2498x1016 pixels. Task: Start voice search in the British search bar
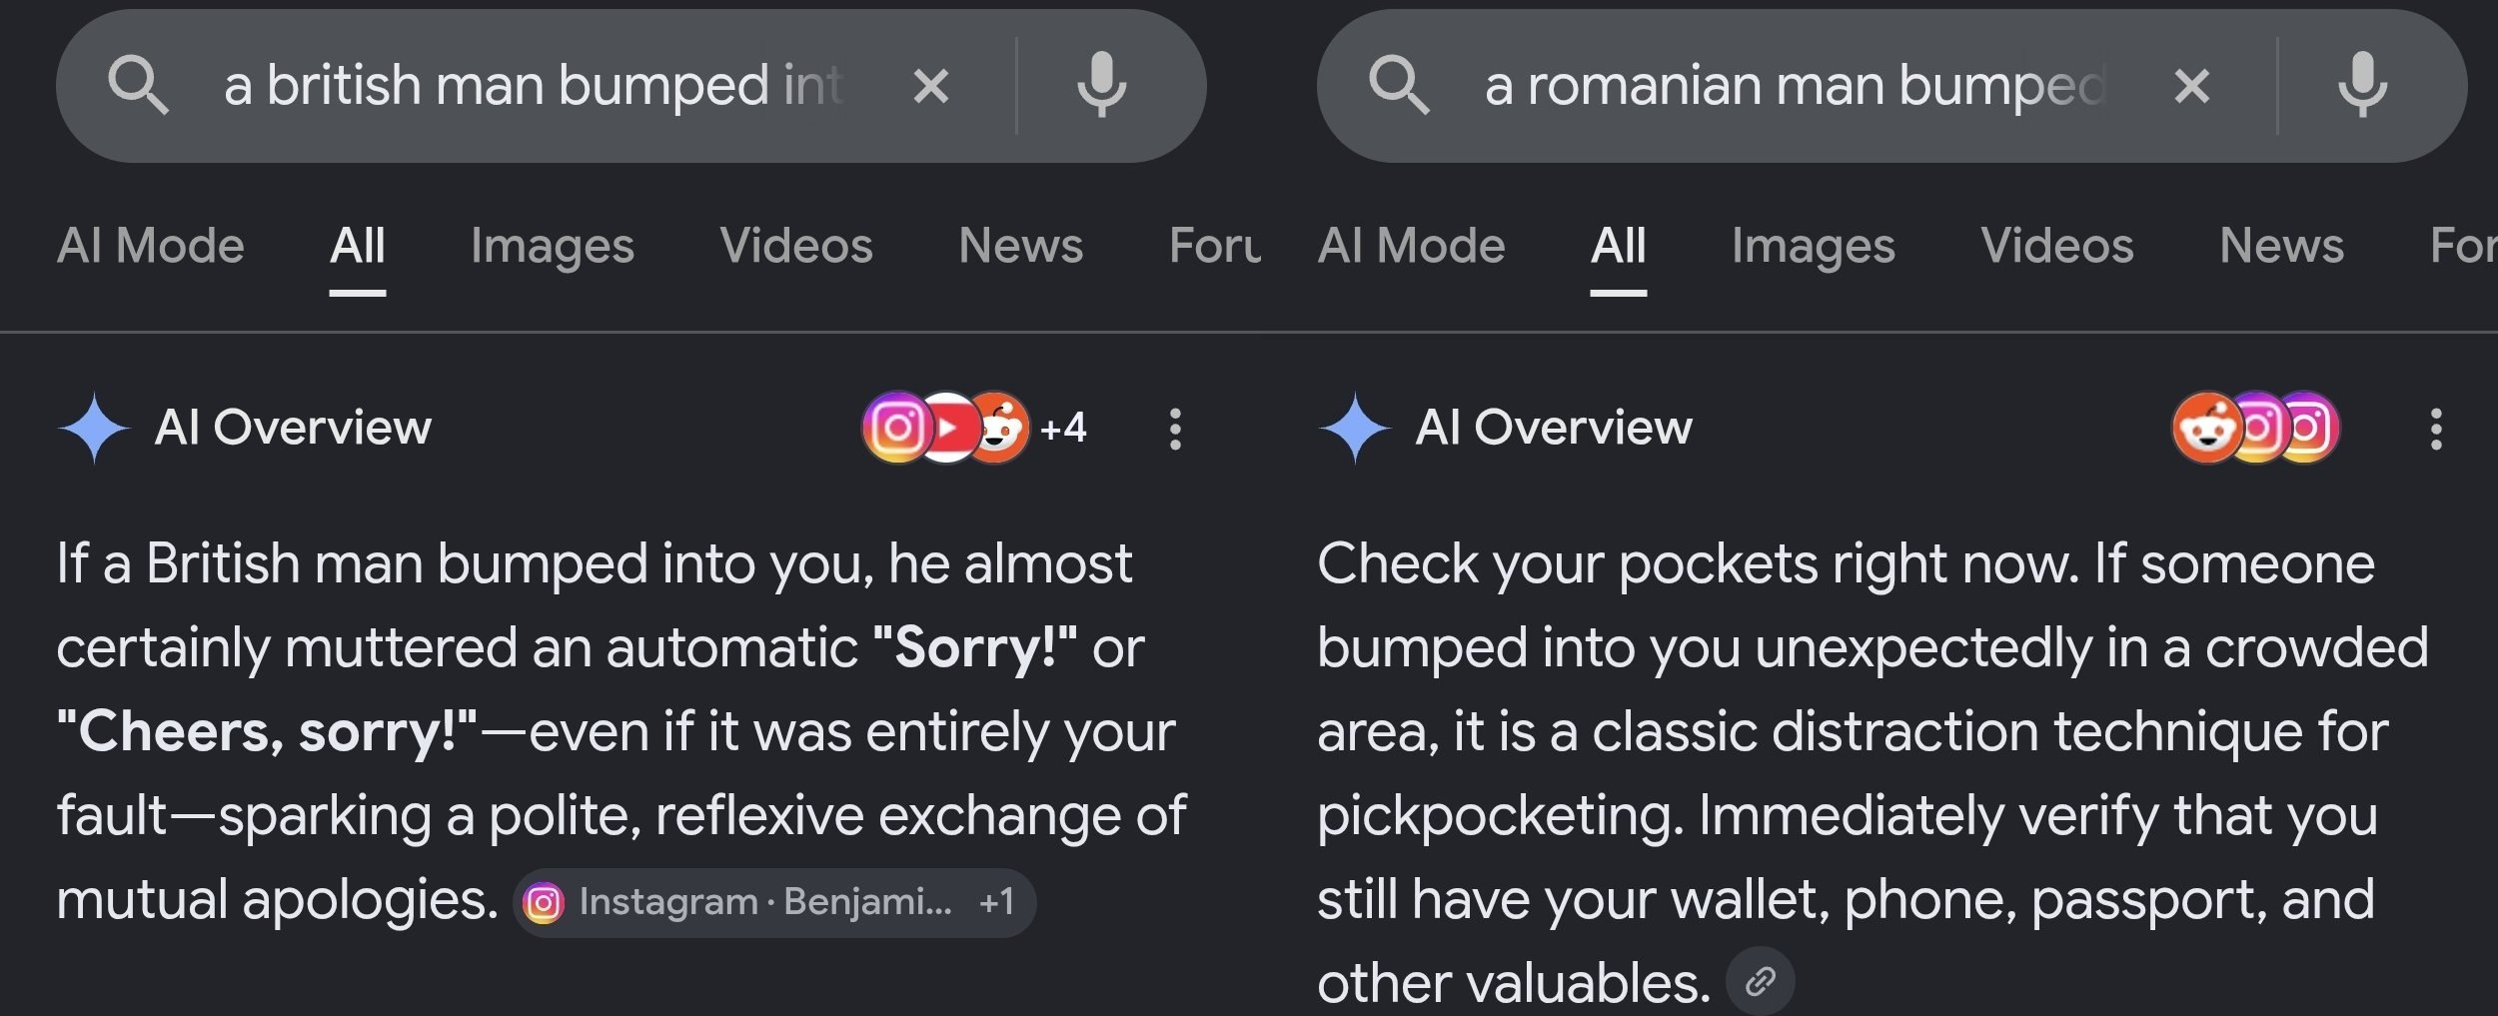point(1101,85)
